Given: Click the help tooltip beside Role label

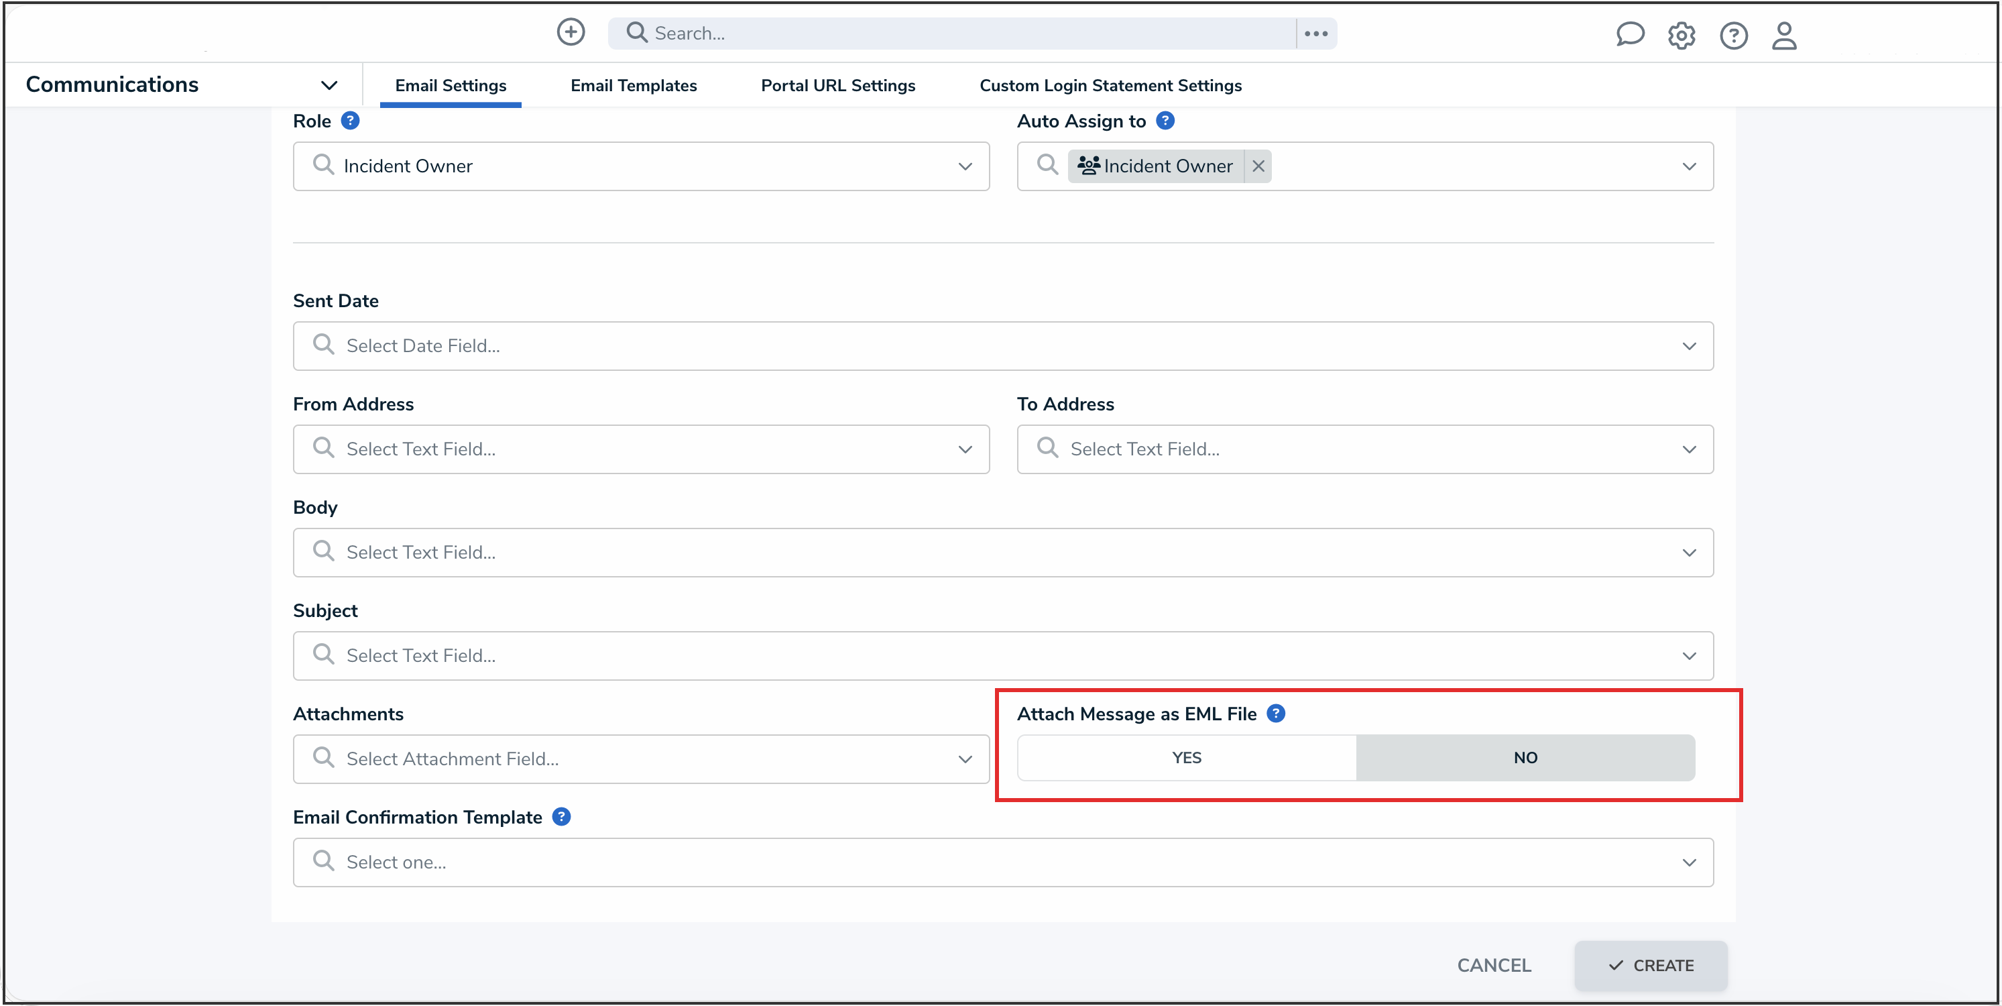Looking at the screenshot, I should (x=351, y=120).
